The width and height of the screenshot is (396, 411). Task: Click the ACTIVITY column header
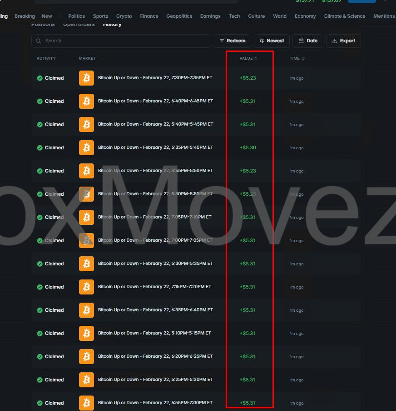click(46, 58)
